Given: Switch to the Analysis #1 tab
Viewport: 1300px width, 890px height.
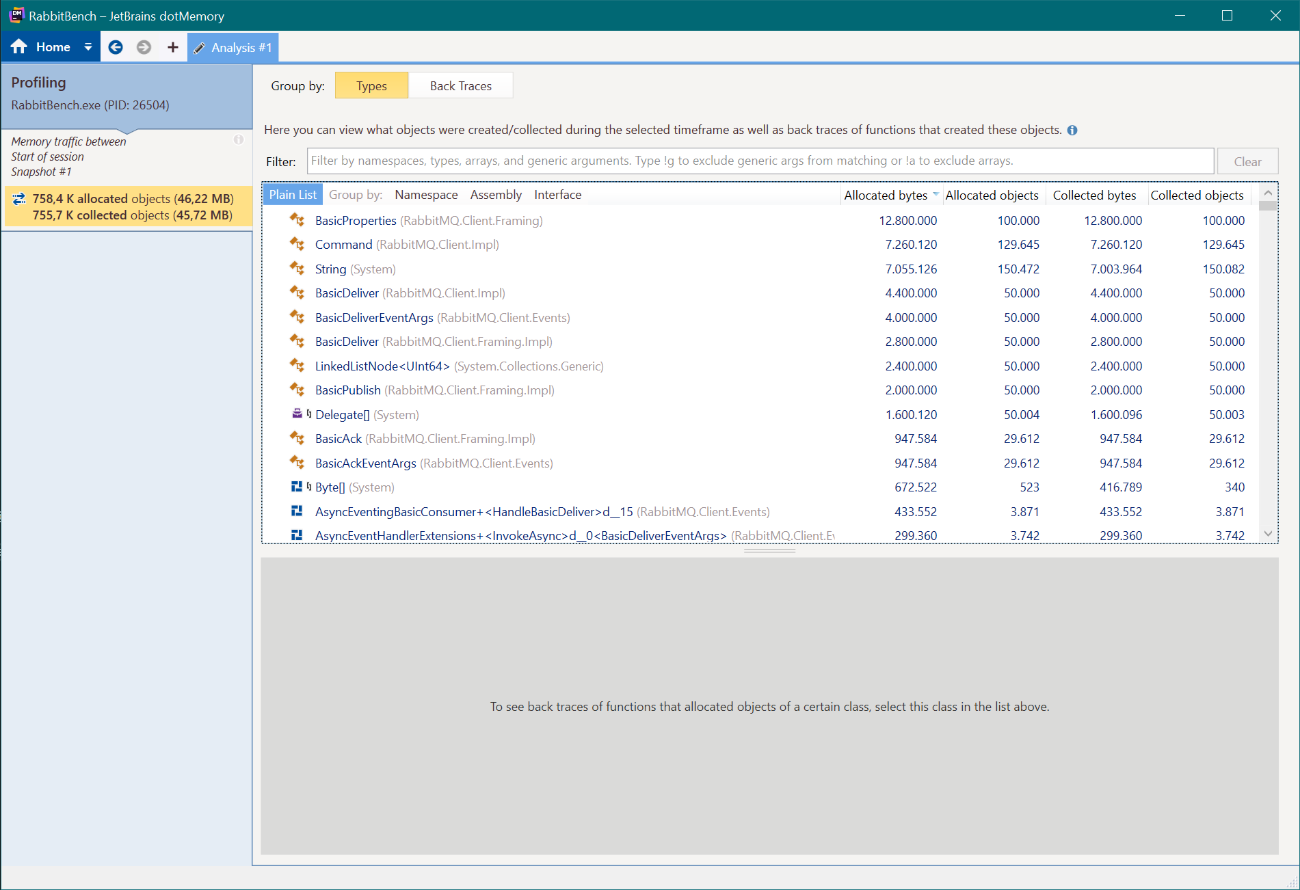Looking at the screenshot, I should pos(233,47).
